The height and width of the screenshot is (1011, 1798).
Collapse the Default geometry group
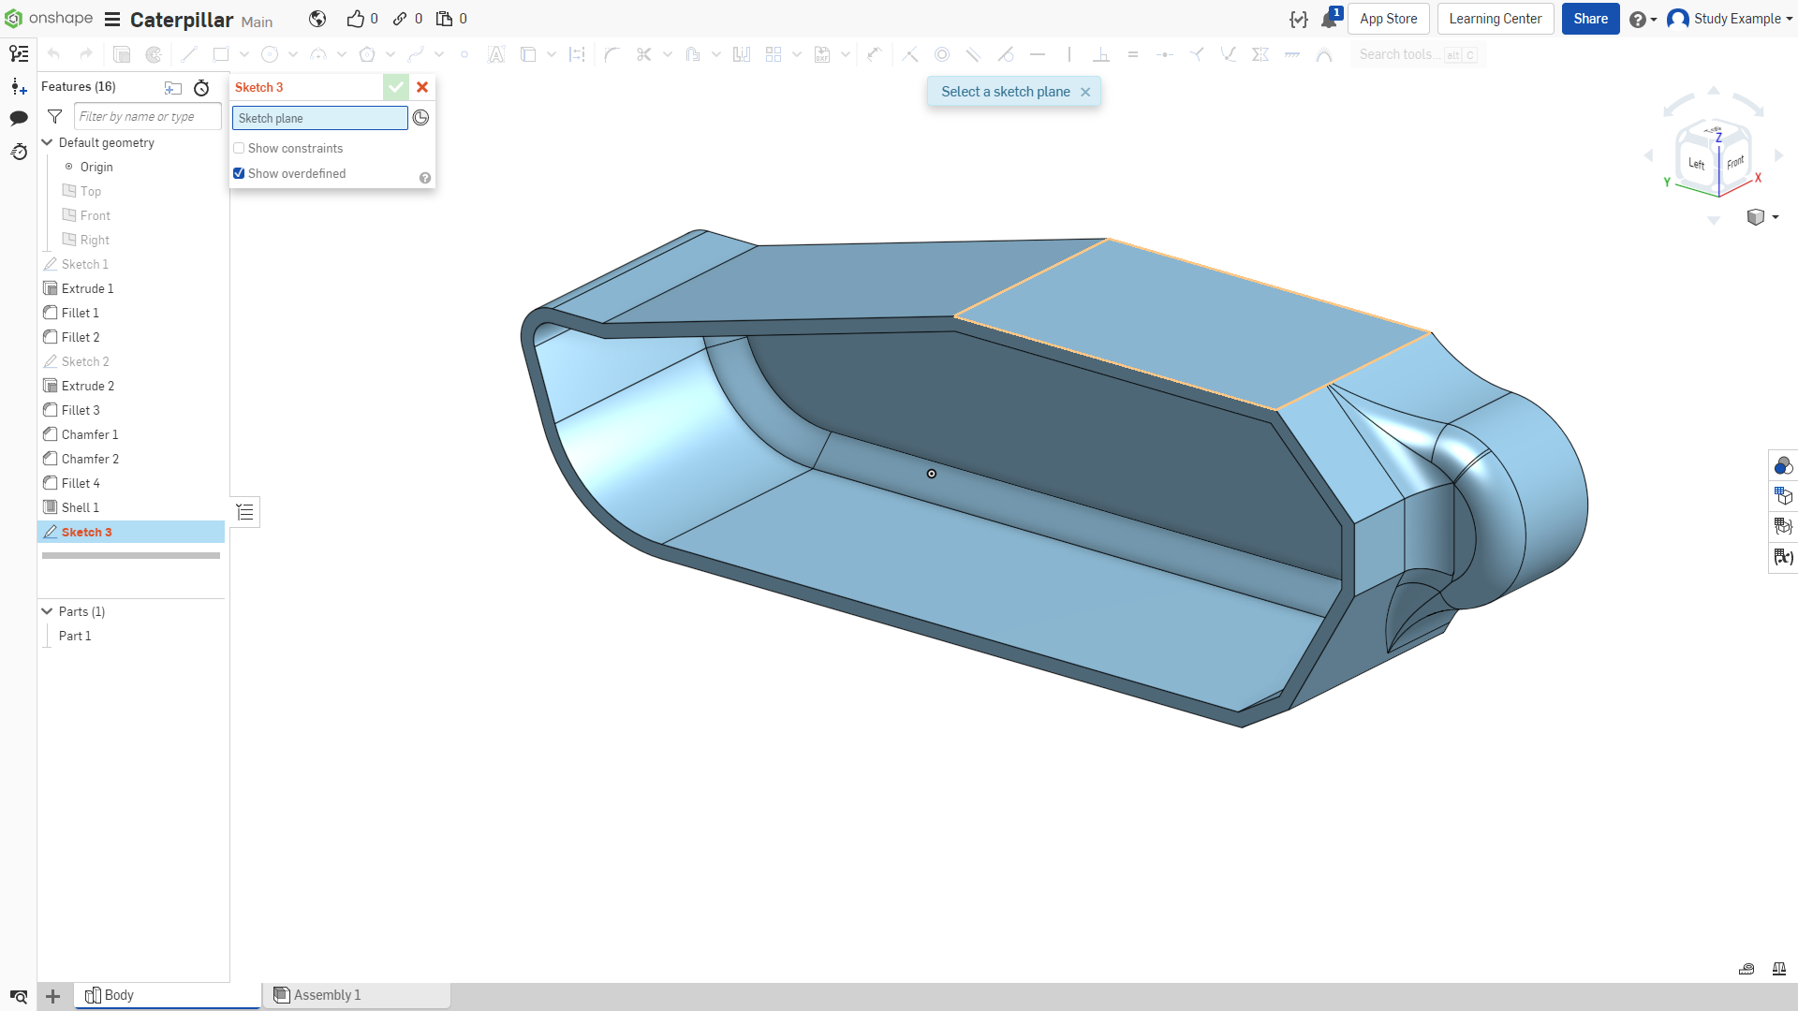(48, 142)
